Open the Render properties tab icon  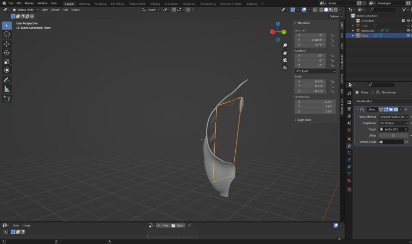(349, 102)
